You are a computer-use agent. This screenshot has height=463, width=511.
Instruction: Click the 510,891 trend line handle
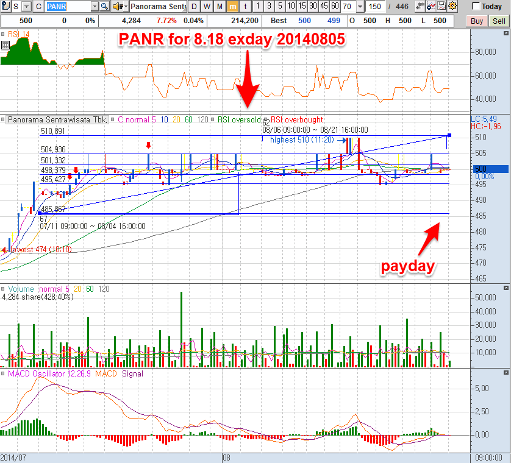(x=449, y=135)
